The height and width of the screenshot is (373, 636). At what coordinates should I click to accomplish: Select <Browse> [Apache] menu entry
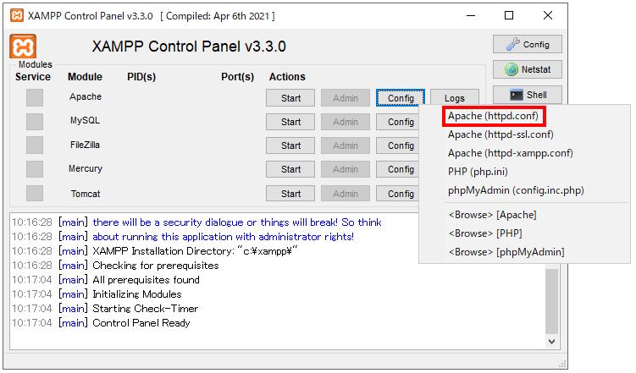click(492, 215)
